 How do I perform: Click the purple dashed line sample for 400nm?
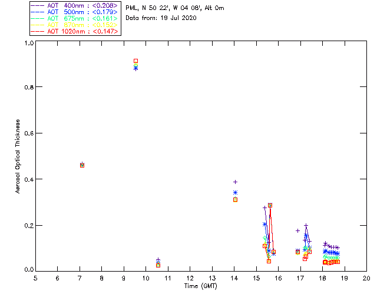pos(38,5)
